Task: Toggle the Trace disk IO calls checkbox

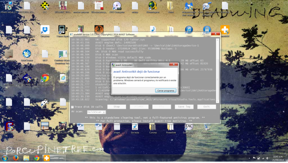Action: (x=72, y=107)
